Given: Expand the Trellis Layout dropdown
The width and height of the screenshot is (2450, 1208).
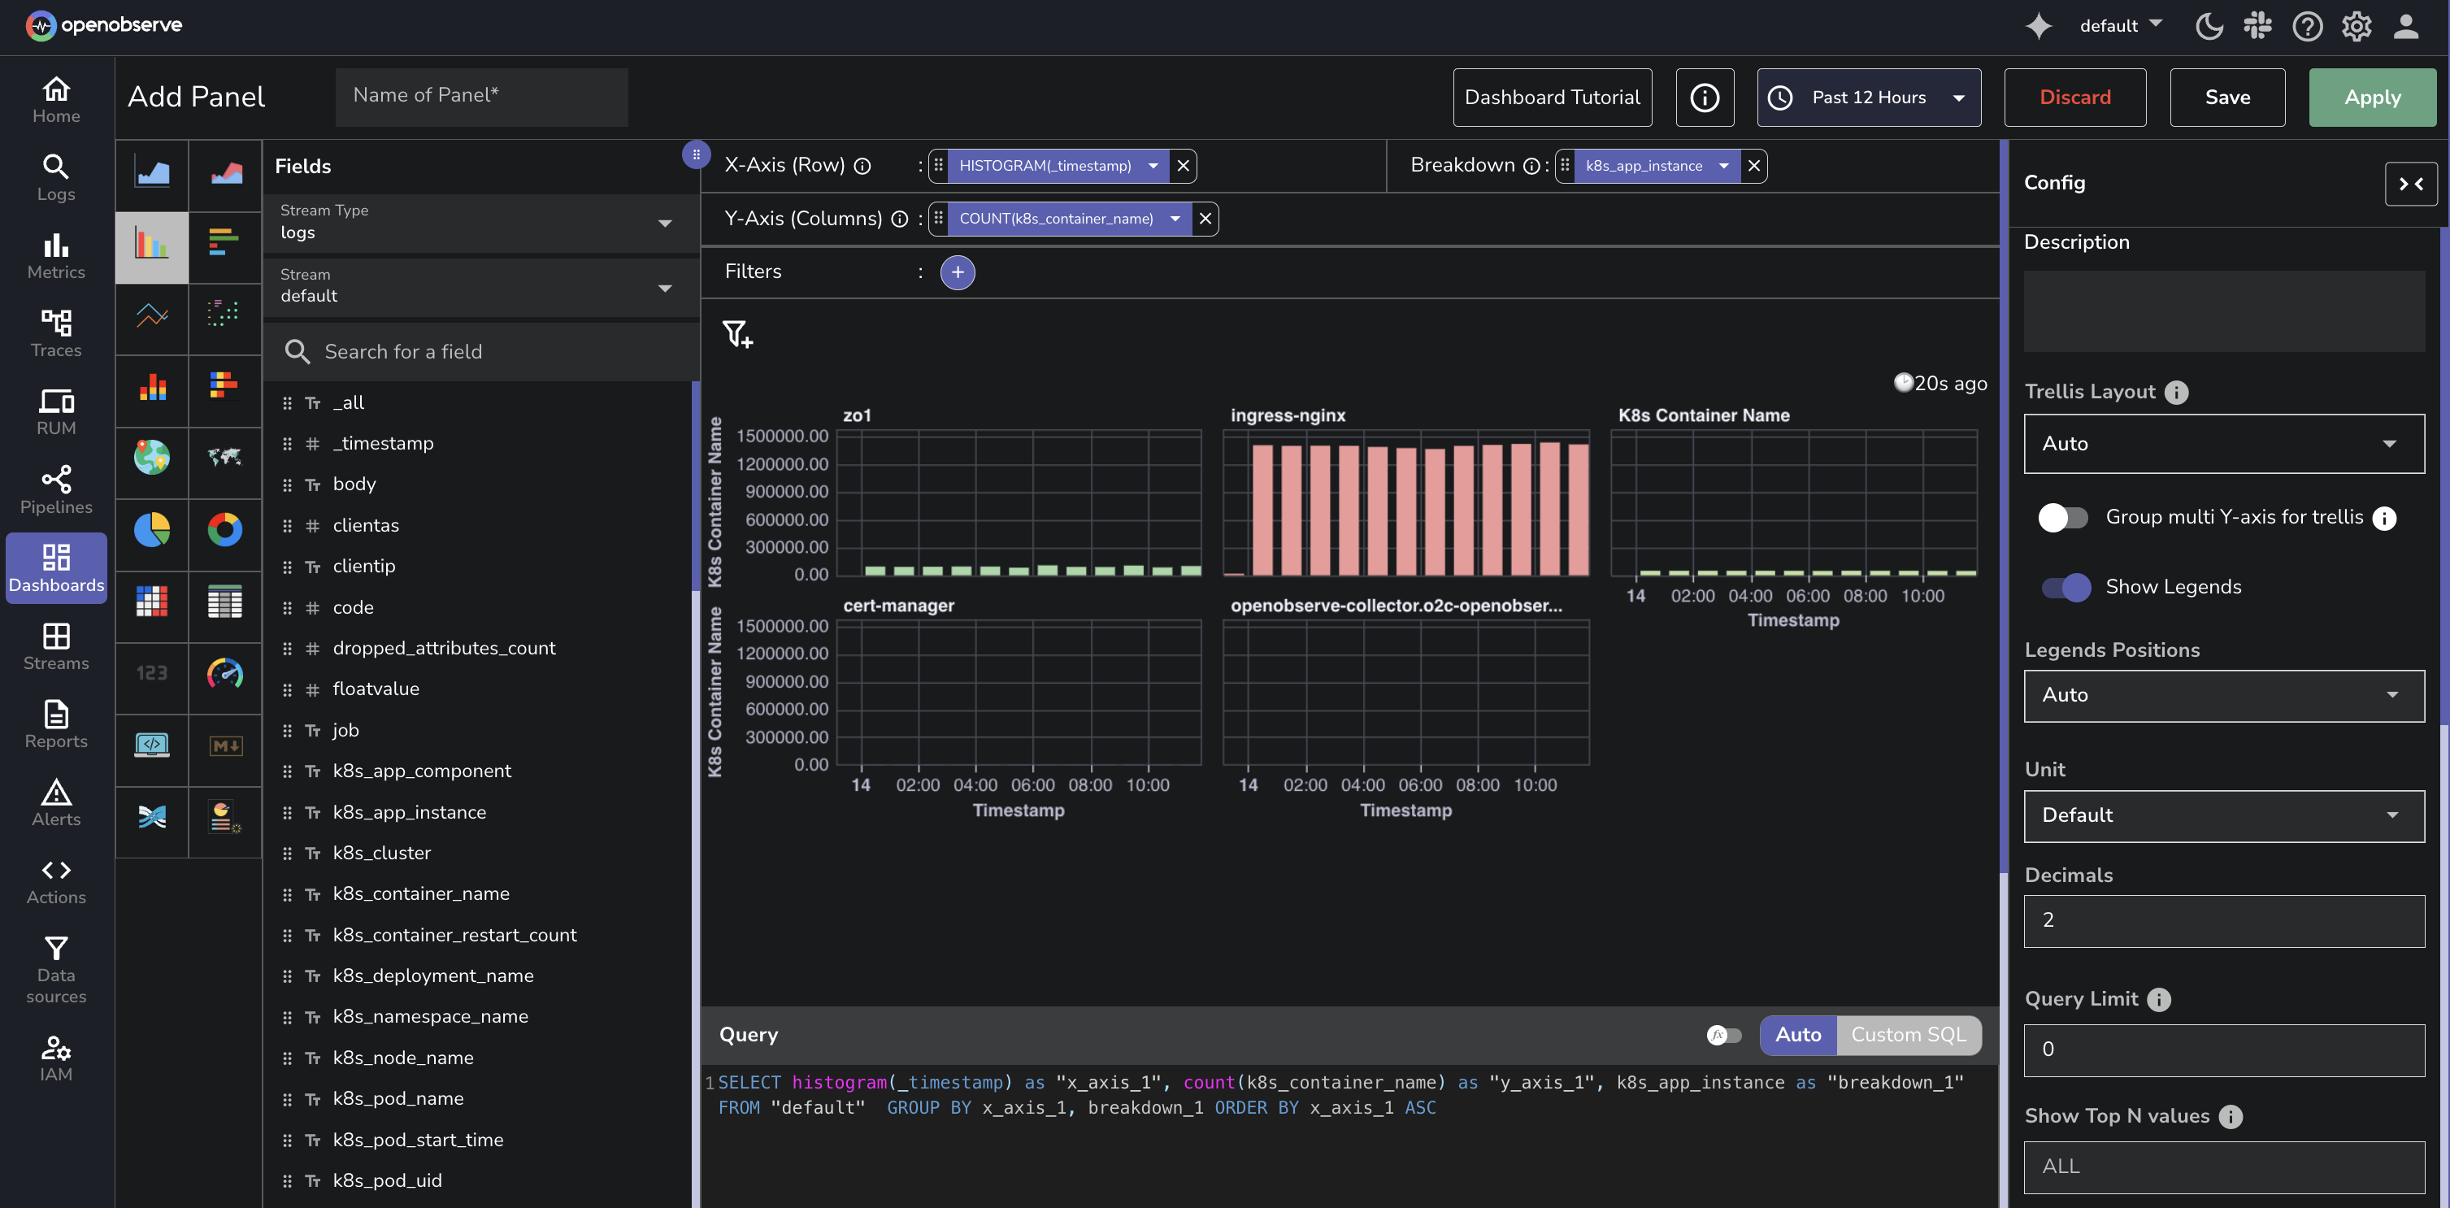Looking at the screenshot, I should [x=2222, y=443].
